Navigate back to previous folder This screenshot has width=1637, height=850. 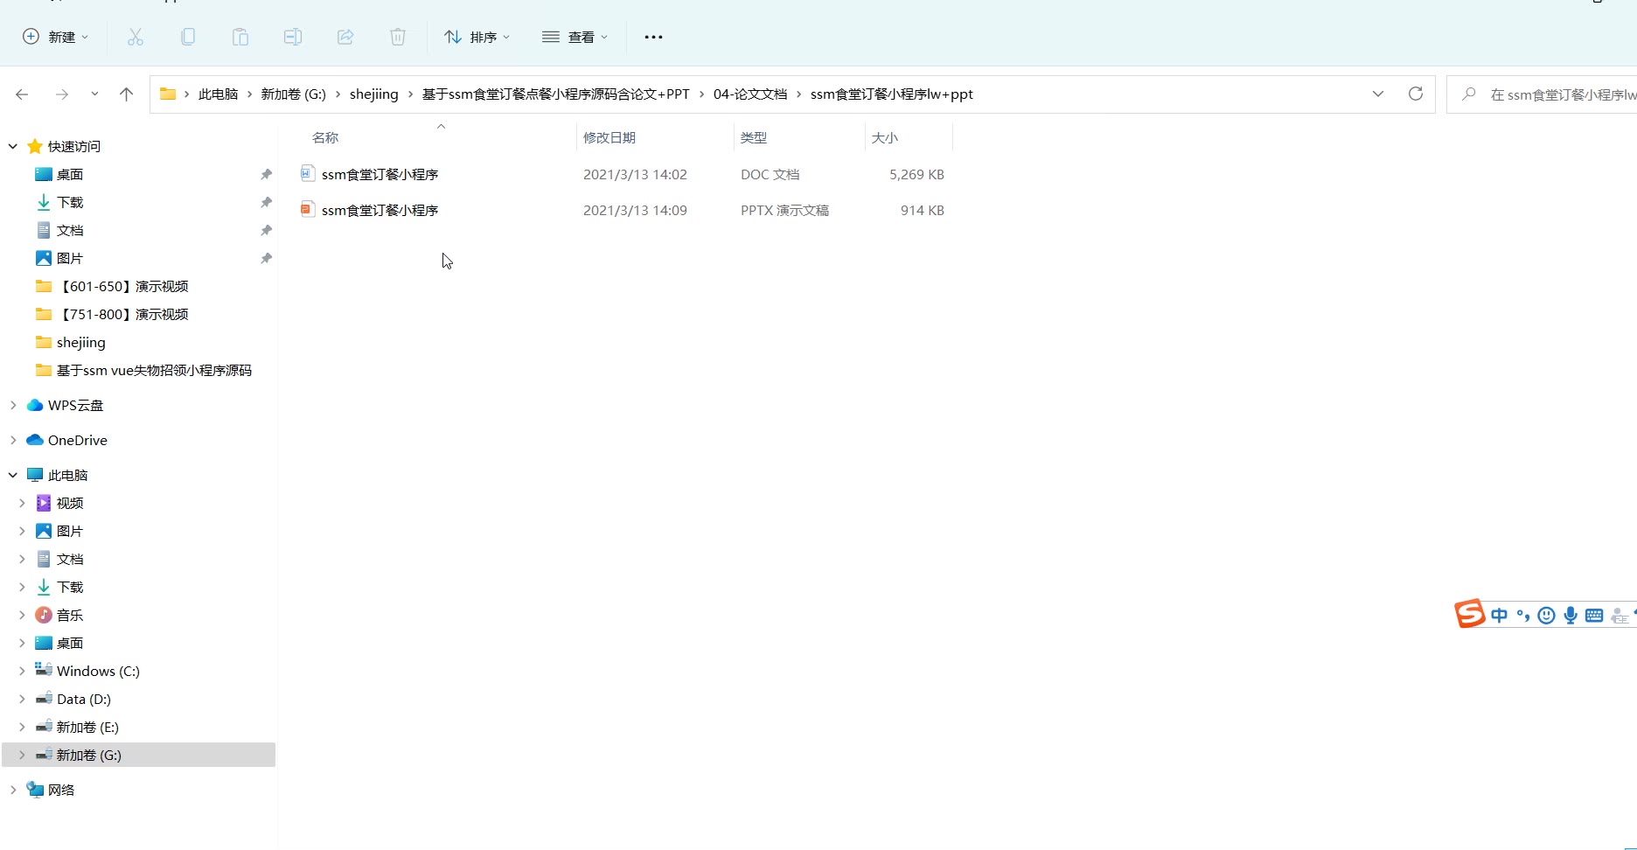point(23,94)
